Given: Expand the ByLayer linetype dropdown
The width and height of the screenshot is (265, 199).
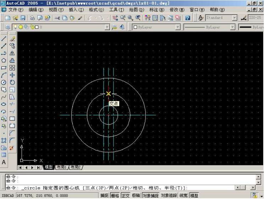Looking at the screenshot, I should (x=233, y=27).
